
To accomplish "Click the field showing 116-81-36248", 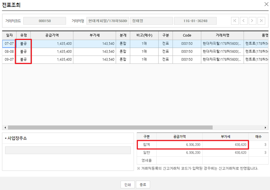I will (195, 21).
